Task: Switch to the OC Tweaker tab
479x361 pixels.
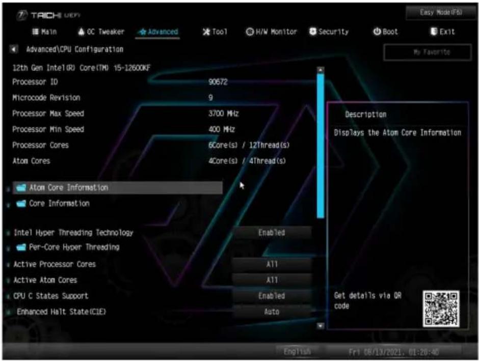Action: point(101,32)
